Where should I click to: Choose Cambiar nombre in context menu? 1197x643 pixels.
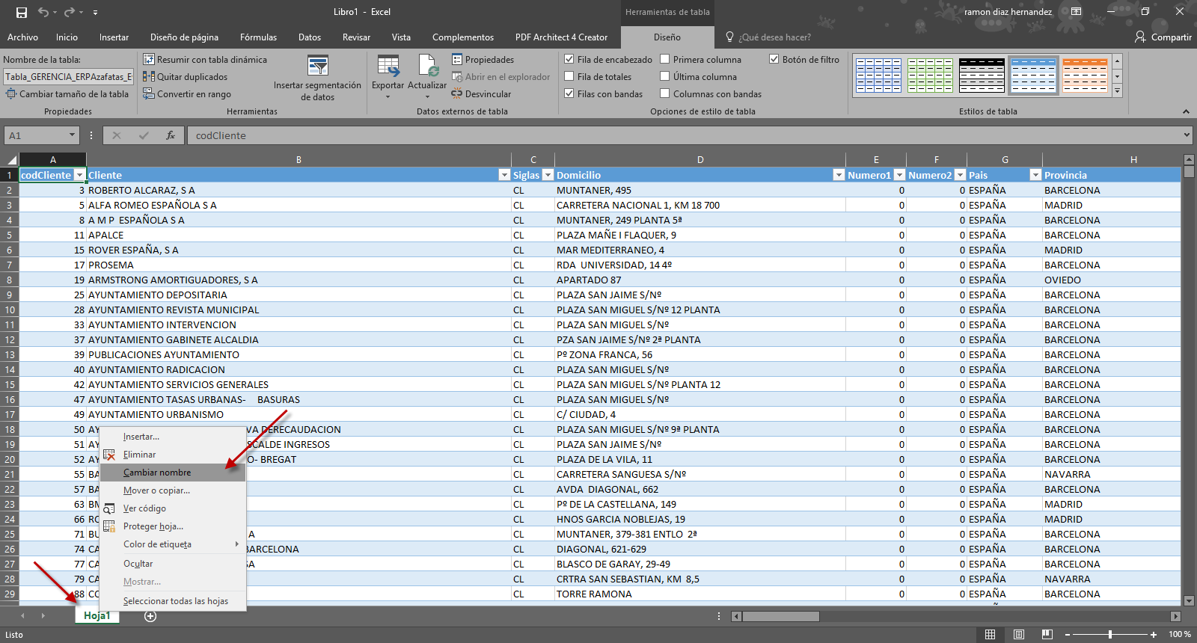[173, 473]
